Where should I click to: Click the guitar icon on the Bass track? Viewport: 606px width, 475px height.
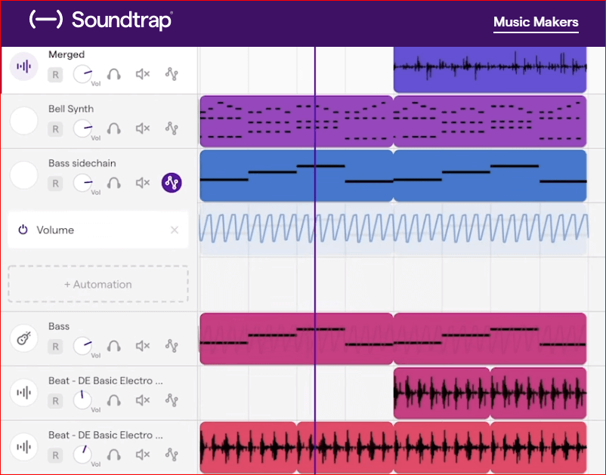[x=23, y=338]
